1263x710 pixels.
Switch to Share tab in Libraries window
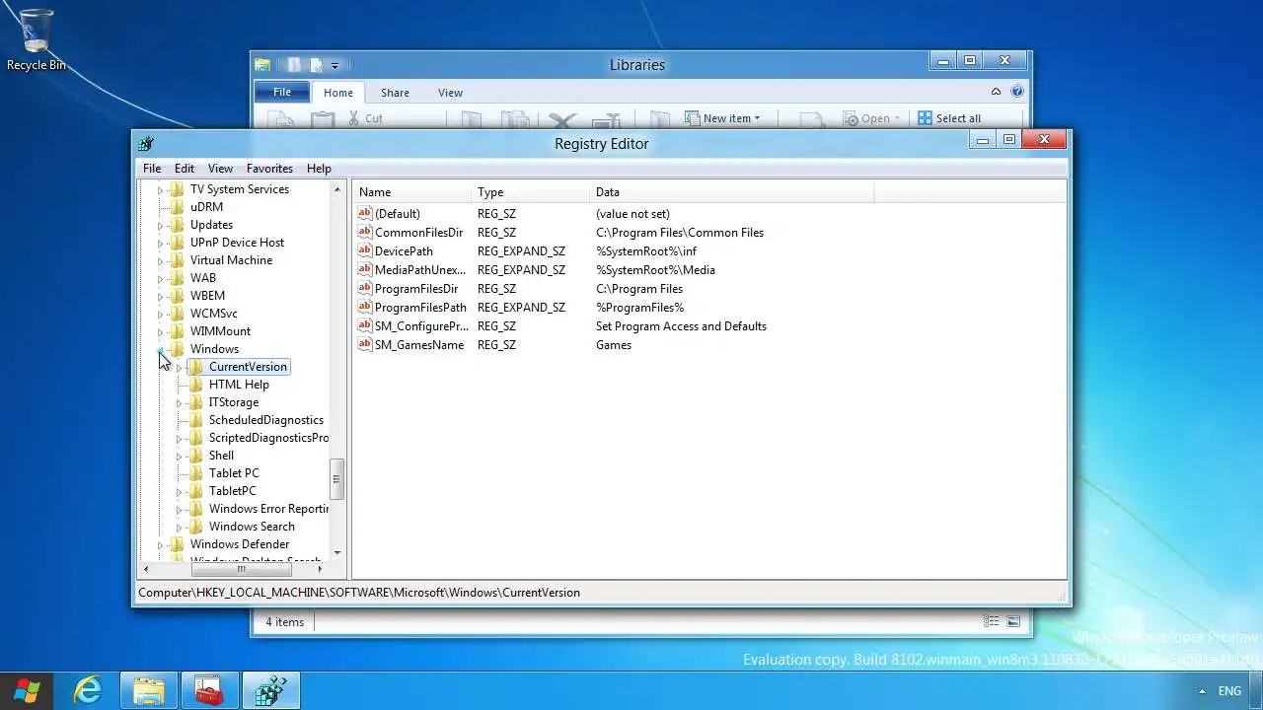[395, 93]
